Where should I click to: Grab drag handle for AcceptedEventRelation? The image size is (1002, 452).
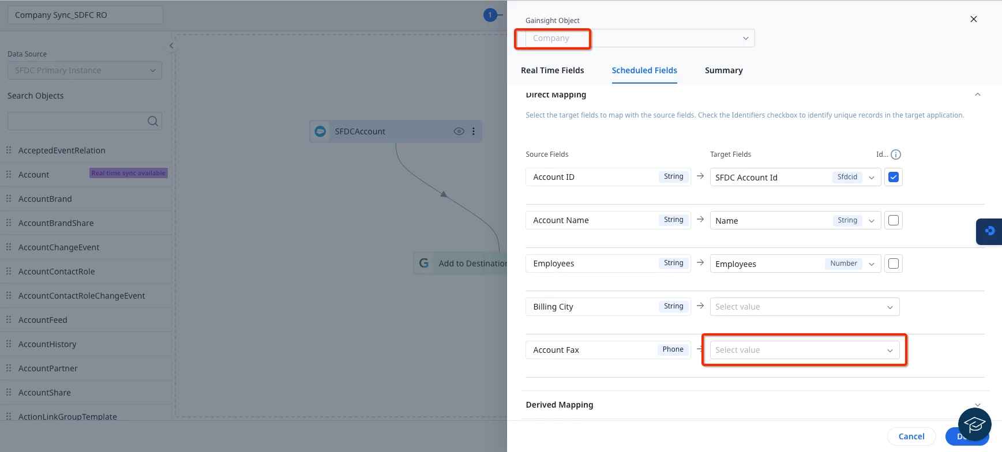pyautogui.click(x=9, y=150)
